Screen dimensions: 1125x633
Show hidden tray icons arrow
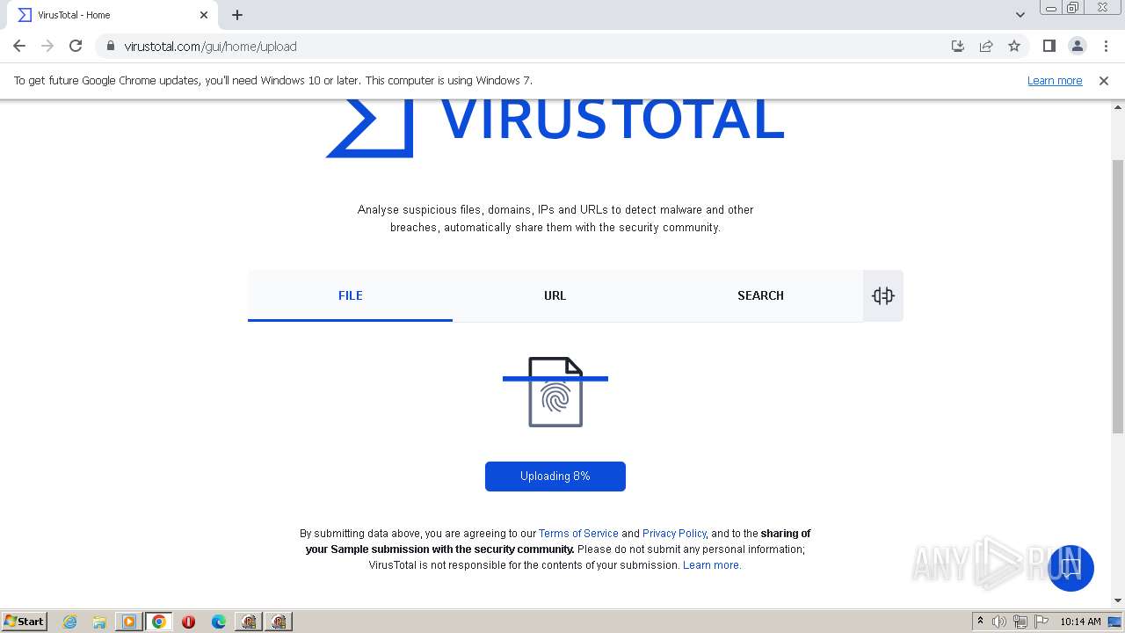tap(980, 622)
